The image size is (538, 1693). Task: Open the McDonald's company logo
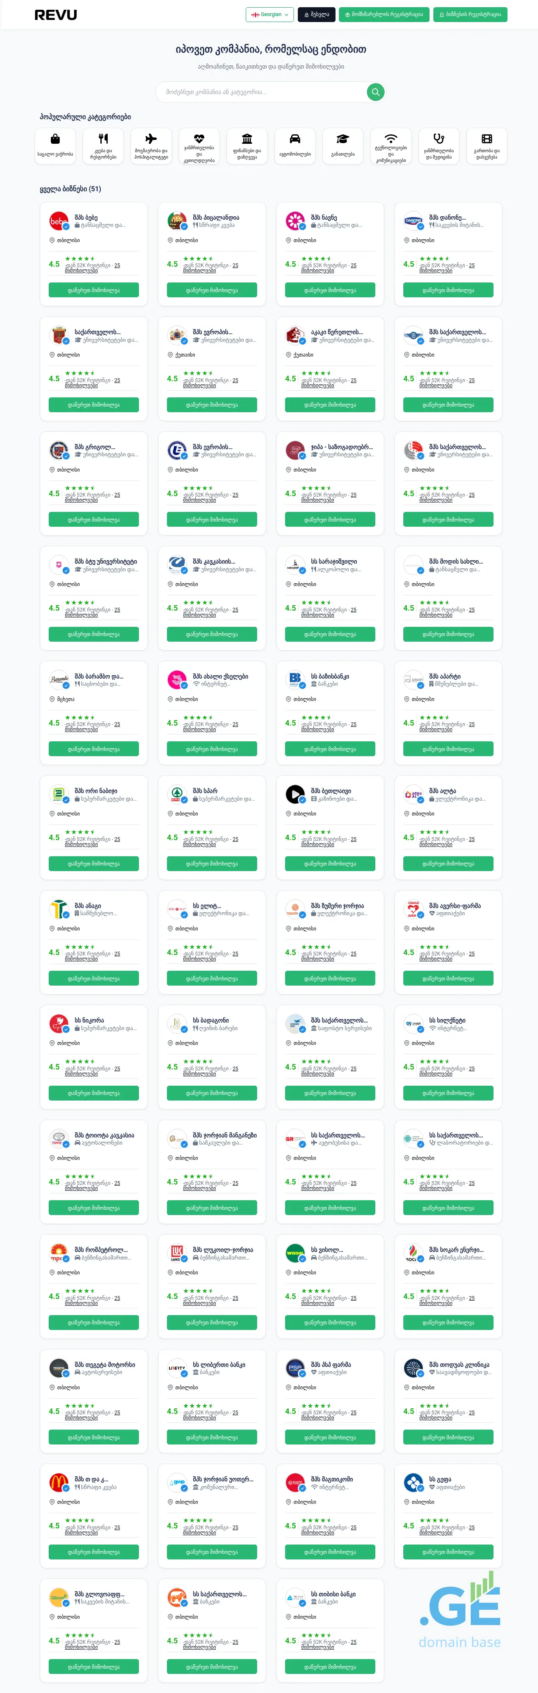(x=59, y=1482)
